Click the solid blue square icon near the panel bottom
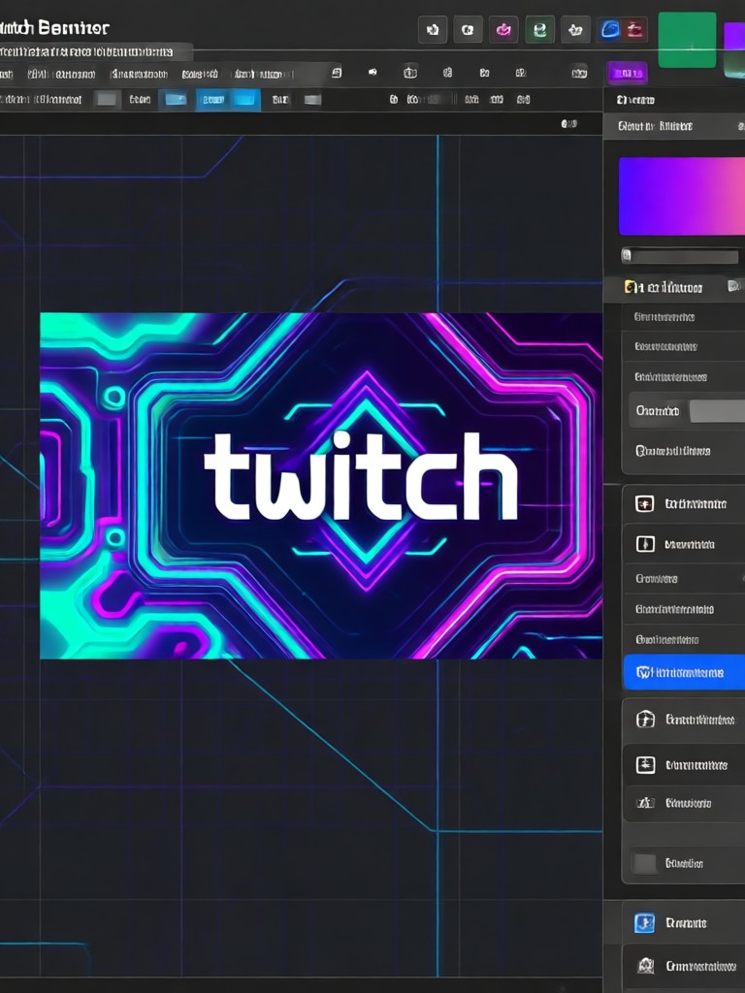745x993 pixels. [645, 923]
